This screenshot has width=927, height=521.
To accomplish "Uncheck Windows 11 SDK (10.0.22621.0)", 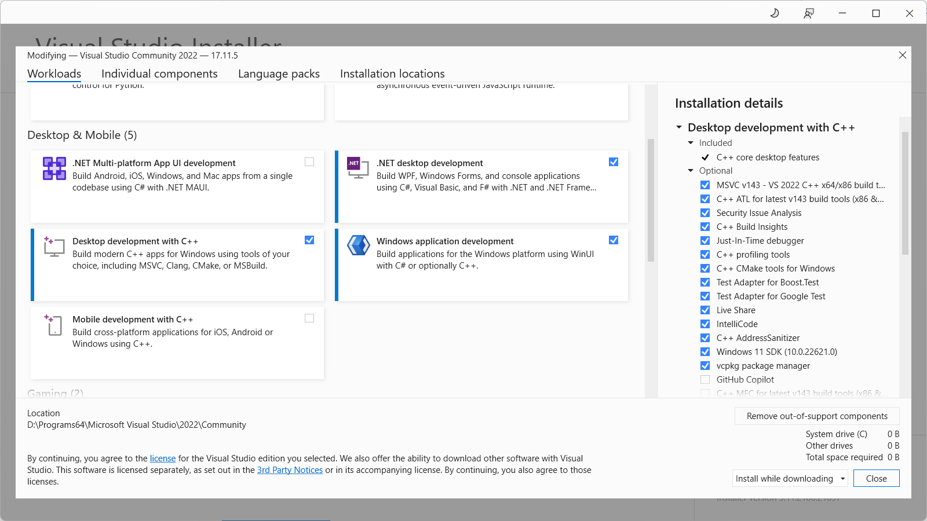I will (705, 352).
